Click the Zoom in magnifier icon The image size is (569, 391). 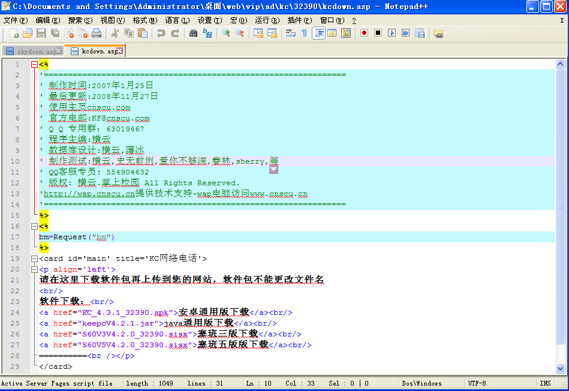pyautogui.click(x=226, y=33)
